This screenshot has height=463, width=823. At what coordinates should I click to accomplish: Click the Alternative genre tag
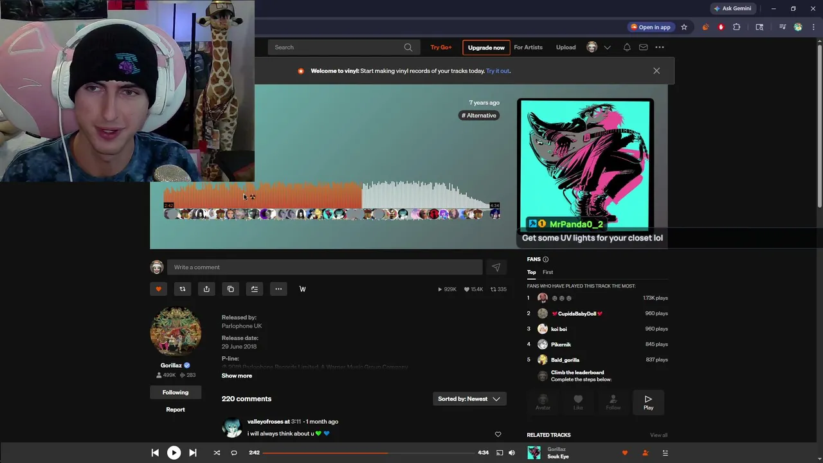479,116
